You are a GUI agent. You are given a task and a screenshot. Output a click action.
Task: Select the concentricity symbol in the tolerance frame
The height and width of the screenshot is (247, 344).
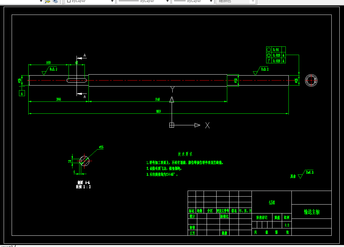pyautogui.click(x=269, y=55)
